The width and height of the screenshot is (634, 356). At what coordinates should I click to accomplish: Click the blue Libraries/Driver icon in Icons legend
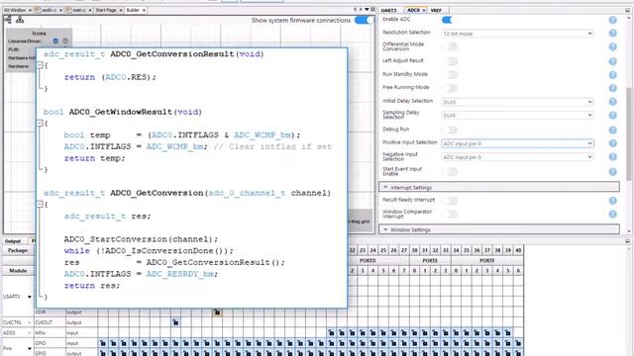[x=55, y=41]
